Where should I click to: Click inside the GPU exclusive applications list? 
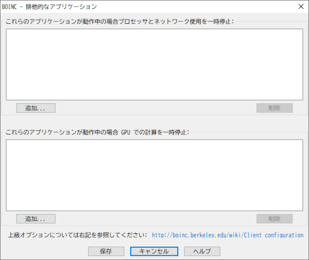(x=154, y=175)
